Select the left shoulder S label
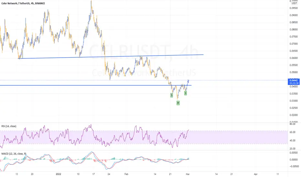 [x=171, y=95]
